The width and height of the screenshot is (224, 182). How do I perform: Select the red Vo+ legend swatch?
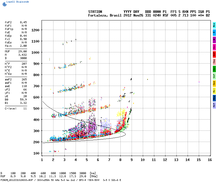click(214, 54)
